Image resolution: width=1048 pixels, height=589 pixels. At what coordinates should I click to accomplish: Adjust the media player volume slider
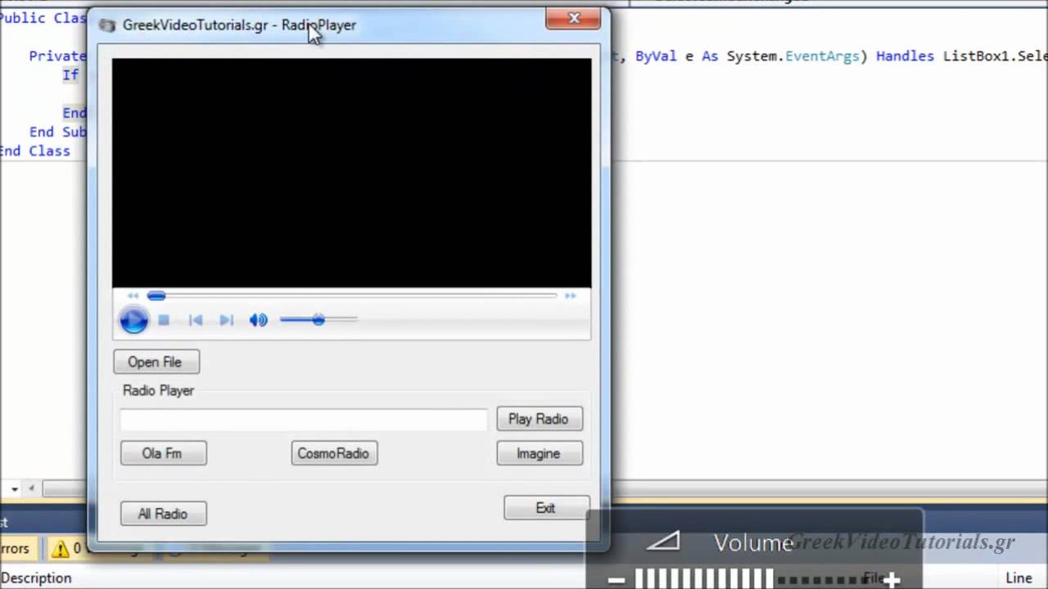(318, 320)
